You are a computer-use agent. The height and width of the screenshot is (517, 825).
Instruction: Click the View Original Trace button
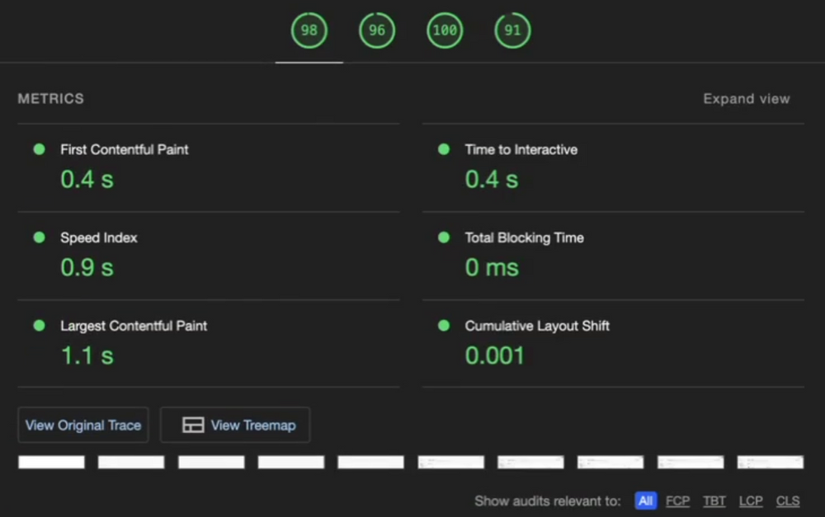(x=82, y=425)
